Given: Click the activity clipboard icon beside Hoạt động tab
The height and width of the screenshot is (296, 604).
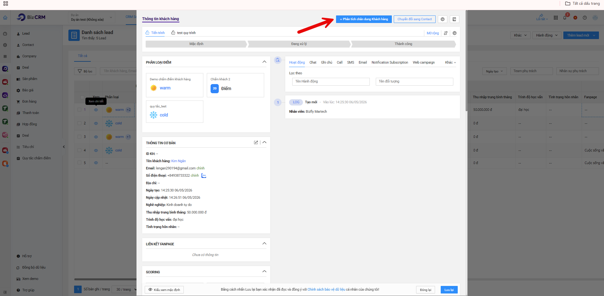Looking at the screenshot, I should (x=278, y=60).
